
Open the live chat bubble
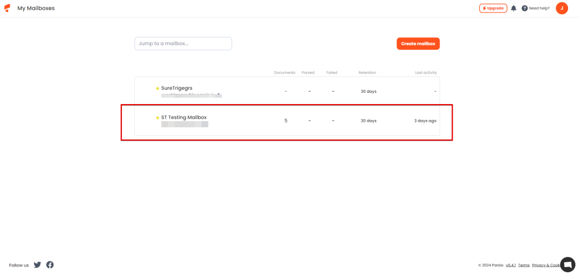[x=568, y=264]
